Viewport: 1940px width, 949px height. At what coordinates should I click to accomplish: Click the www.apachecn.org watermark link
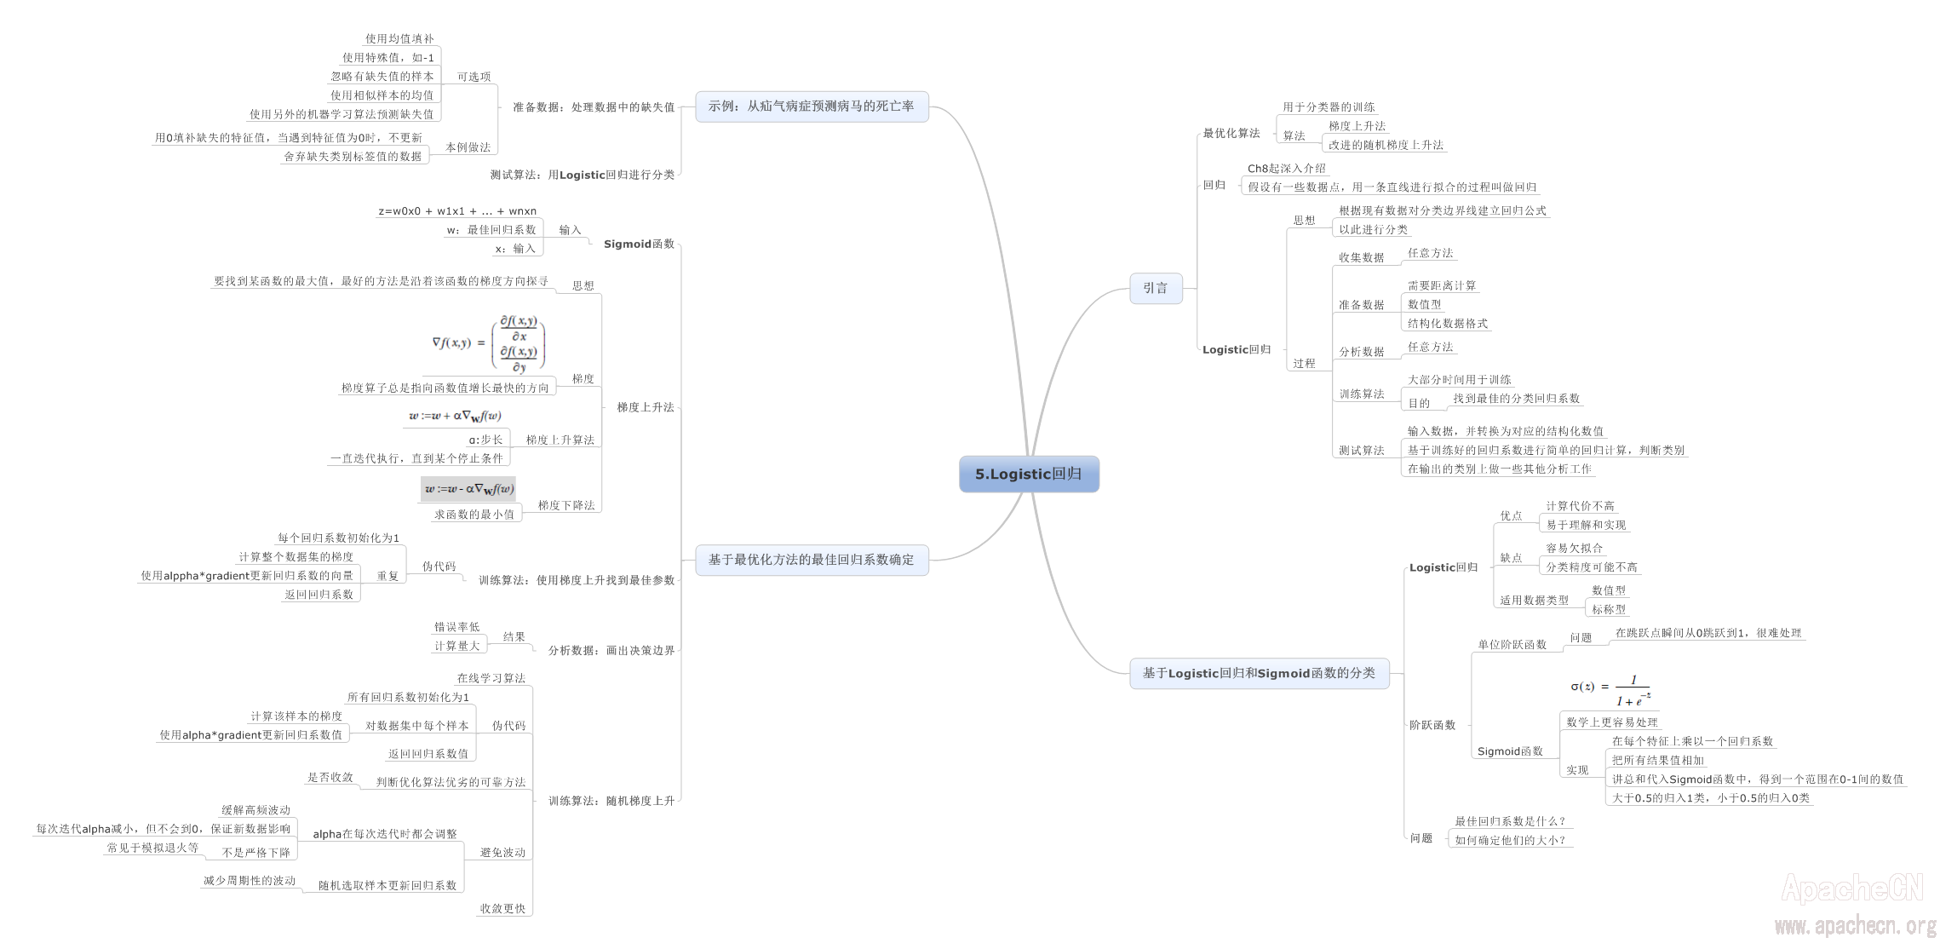click(1855, 926)
